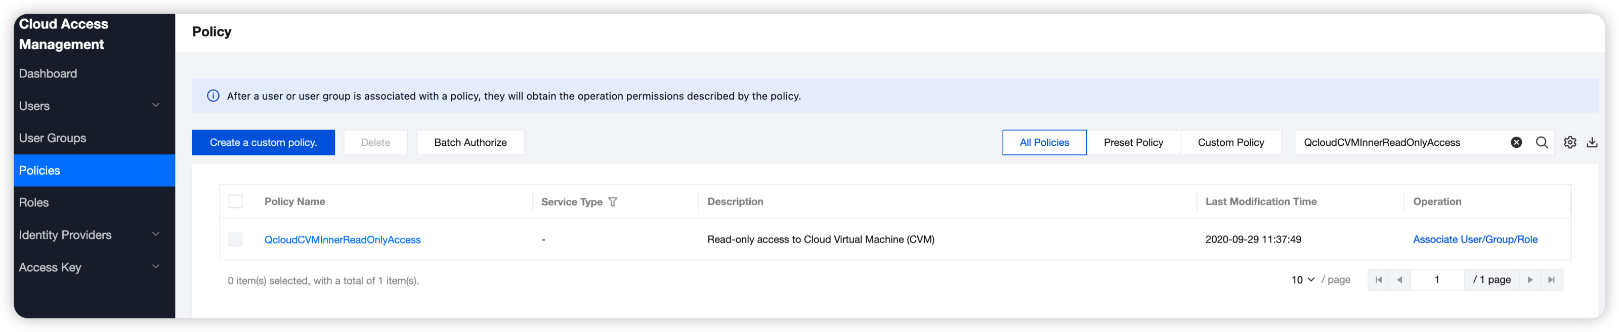This screenshot has width=1619, height=332.
Task: Toggle the select-all policies header checkbox
Action: point(236,201)
